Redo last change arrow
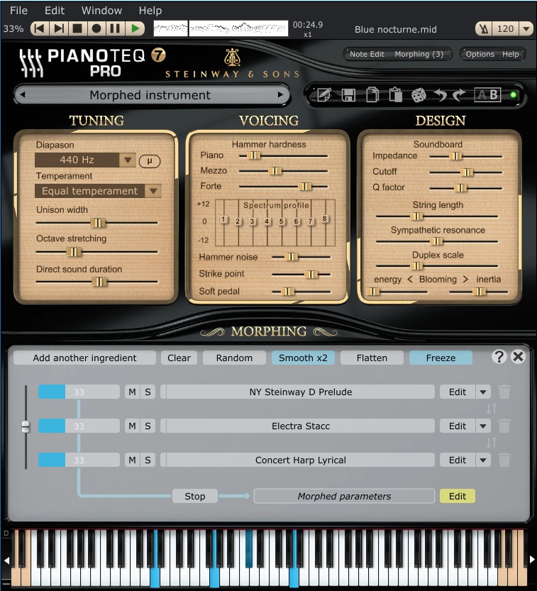Image resolution: width=537 pixels, height=591 pixels. (x=459, y=95)
